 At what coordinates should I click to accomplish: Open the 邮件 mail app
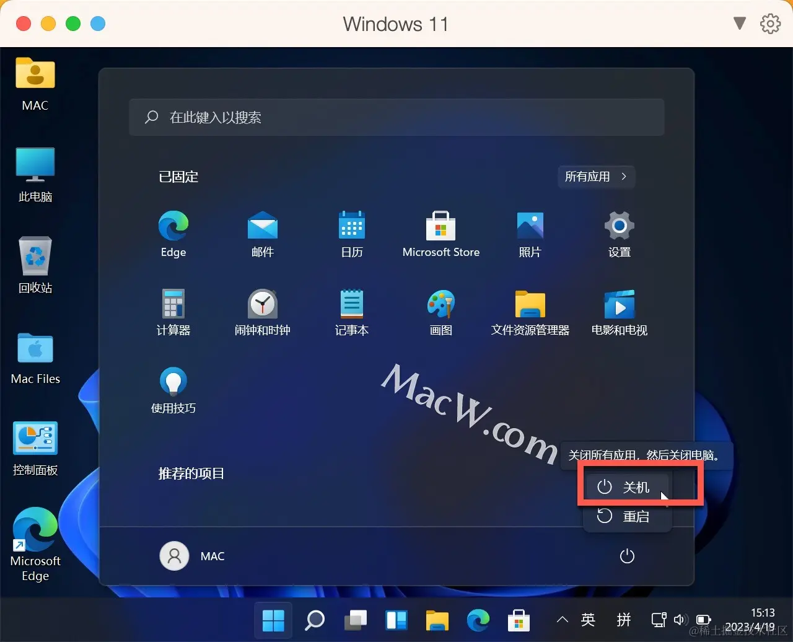point(263,234)
